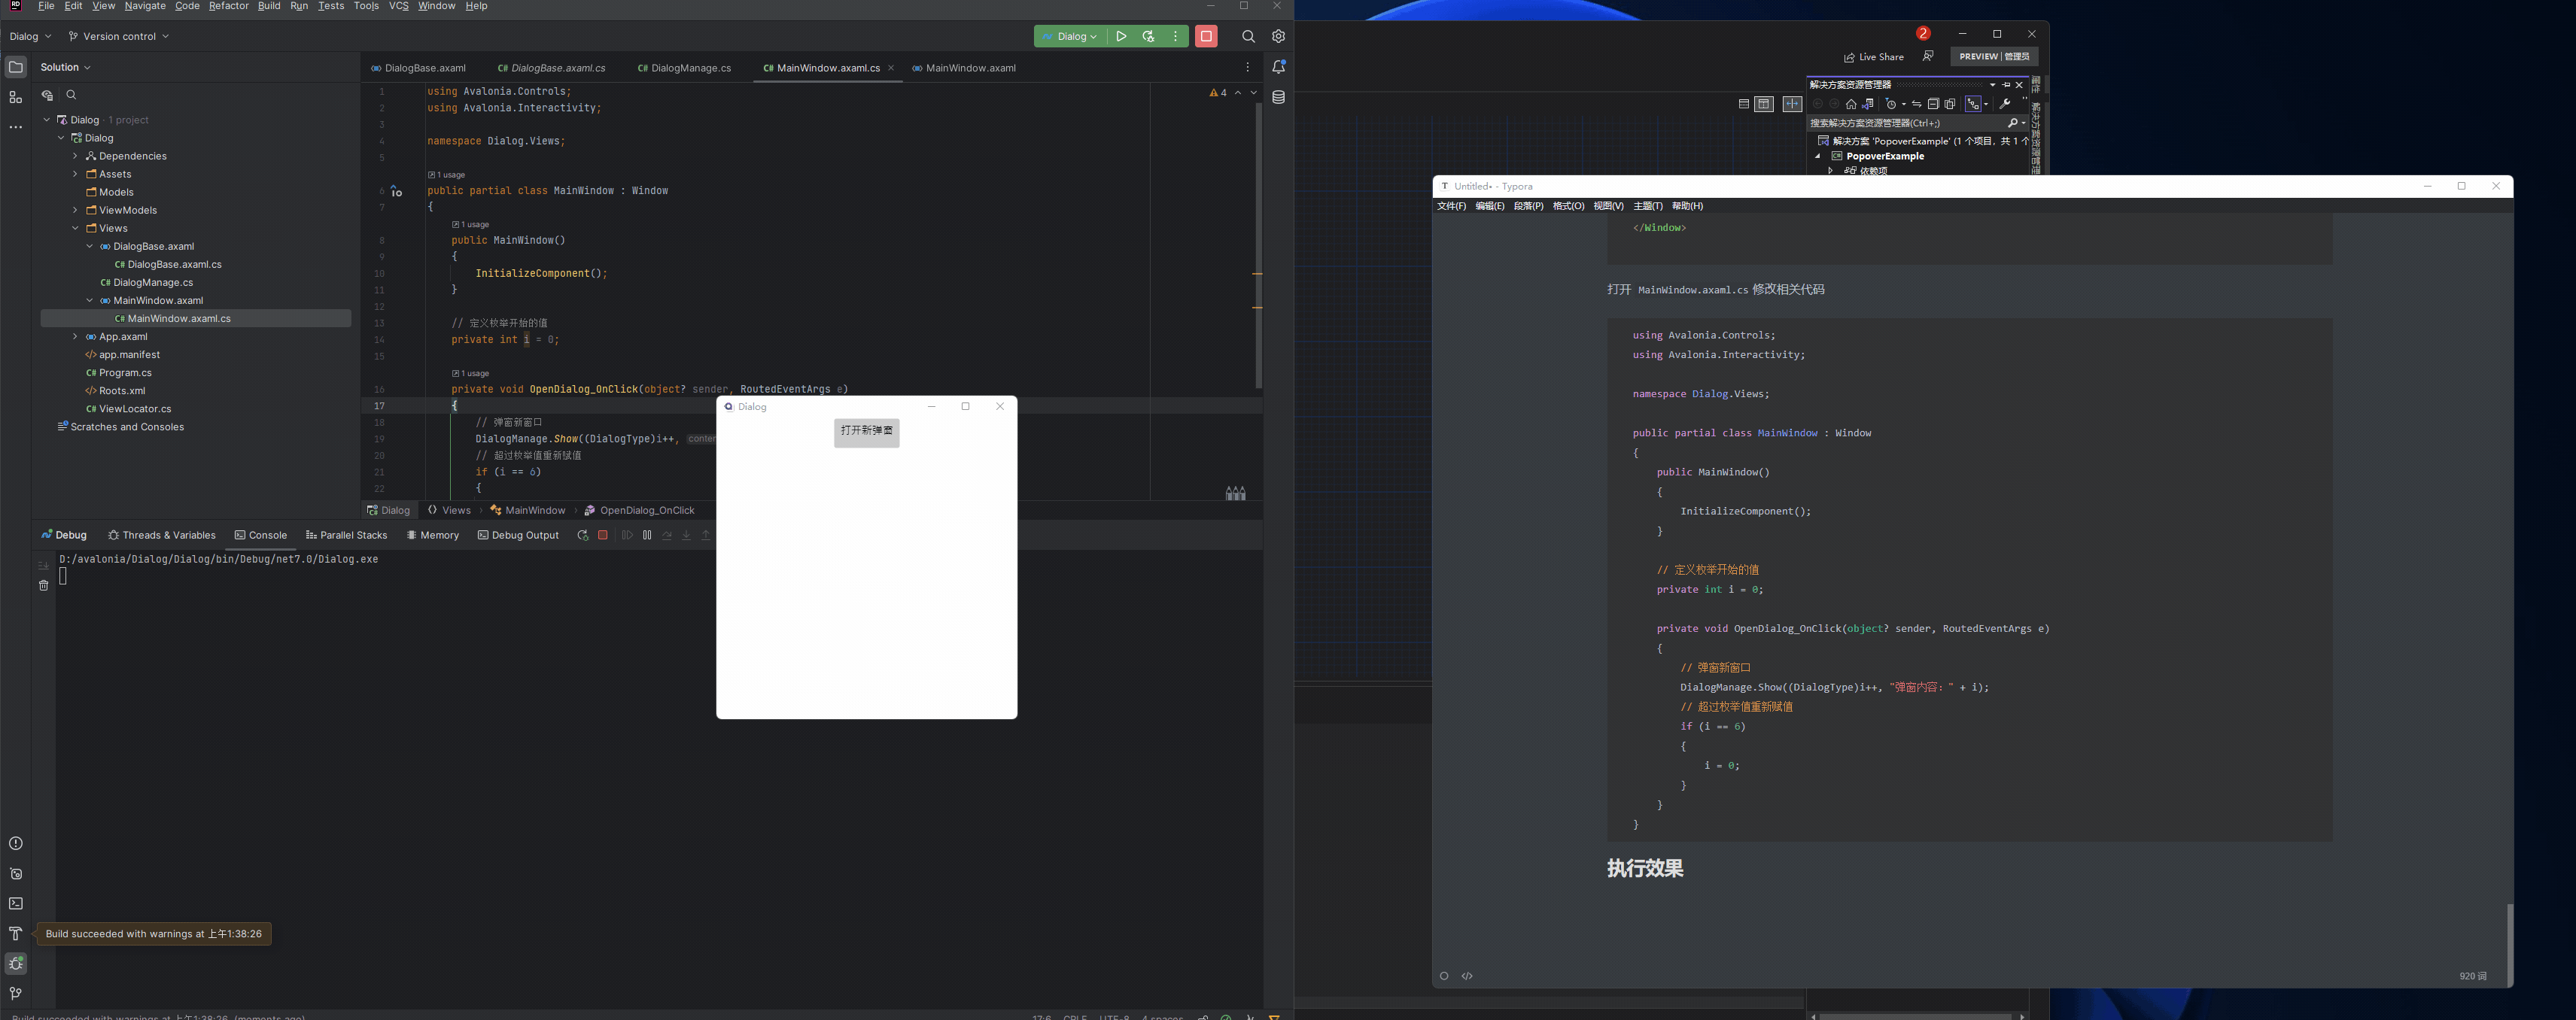Click Typora document vertical scrollbar
2576x1020 pixels.
point(2509,944)
